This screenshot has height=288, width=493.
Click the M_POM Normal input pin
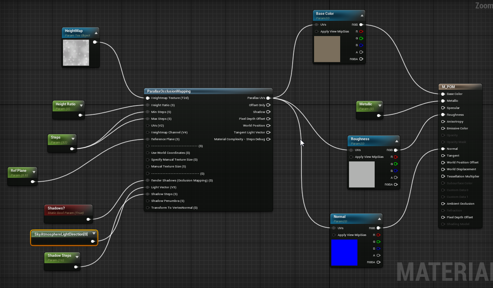click(443, 149)
